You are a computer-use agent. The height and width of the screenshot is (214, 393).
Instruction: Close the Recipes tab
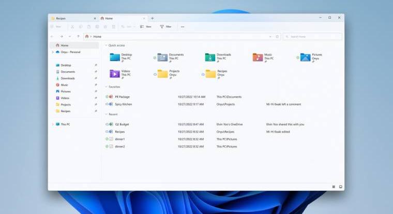(95, 18)
